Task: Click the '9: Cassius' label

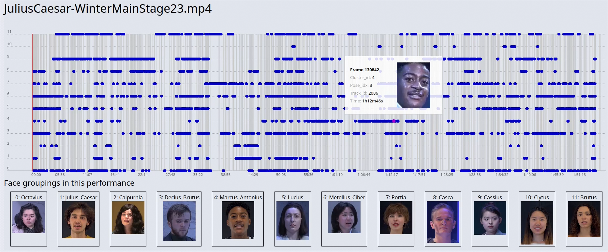Action: [490, 197]
